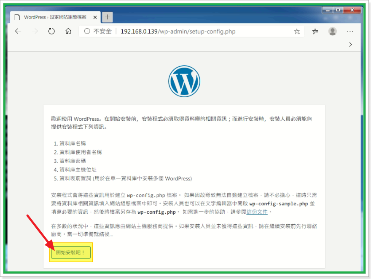The image size is (371, 279).
Task: Close the WordPress setup tab
Action: (x=95, y=17)
